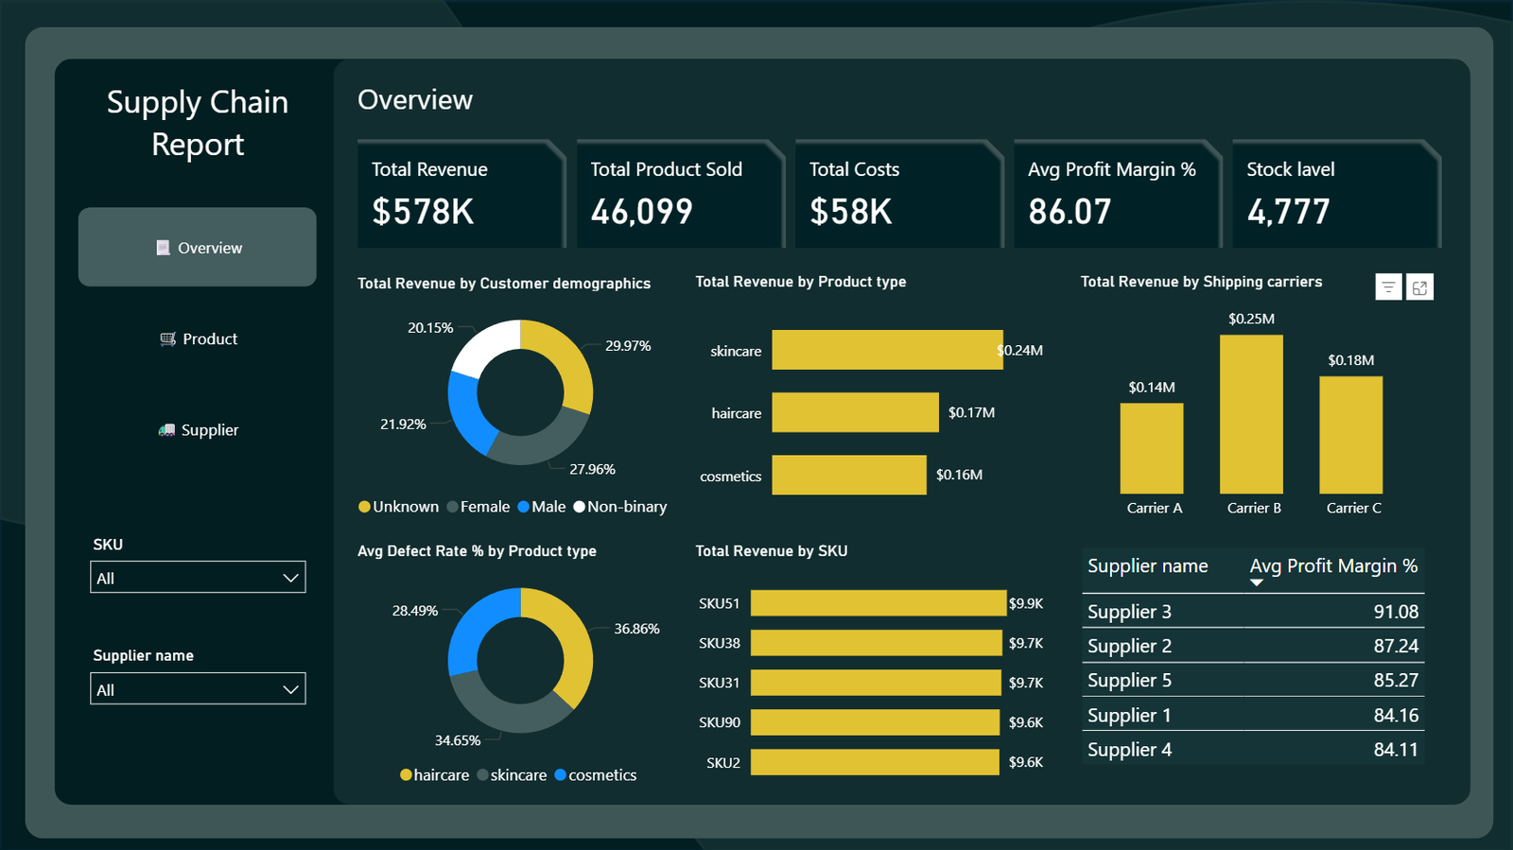Open filters on Shipping carriers chart
Viewport: 1513px width, 850px height.
point(1387,287)
